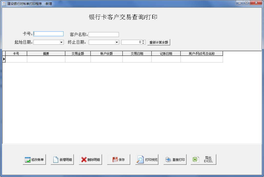Select the 摘要 column header
This screenshot has height=177, width=264.
coord(46,54)
